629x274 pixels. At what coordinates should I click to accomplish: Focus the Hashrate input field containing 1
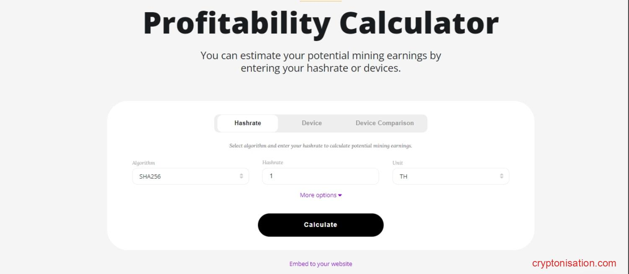pos(320,176)
